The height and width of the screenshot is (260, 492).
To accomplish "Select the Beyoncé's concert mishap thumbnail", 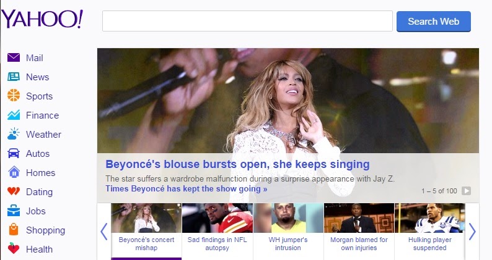I will click(x=146, y=218).
